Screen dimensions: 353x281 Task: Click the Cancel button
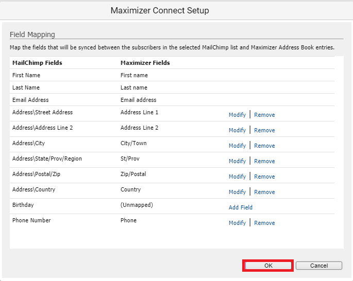319,266
